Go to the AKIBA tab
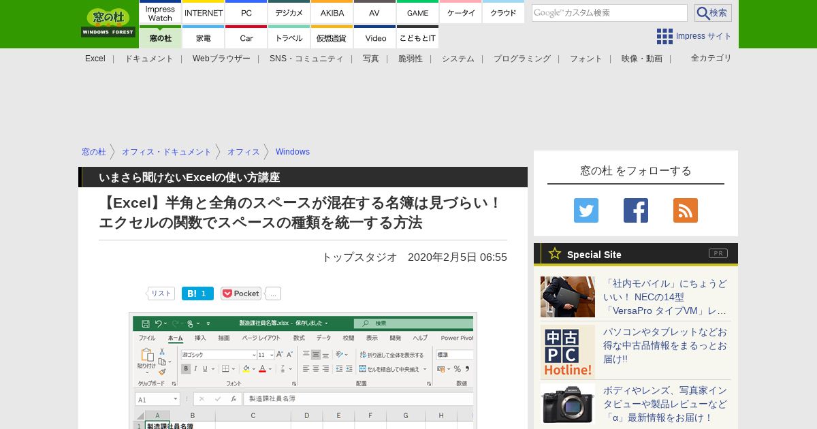The height and width of the screenshot is (429, 817). (332, 12)
